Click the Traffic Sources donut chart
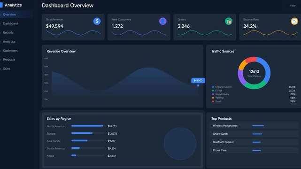Screen dimensions: 301x169 (254, 73)
